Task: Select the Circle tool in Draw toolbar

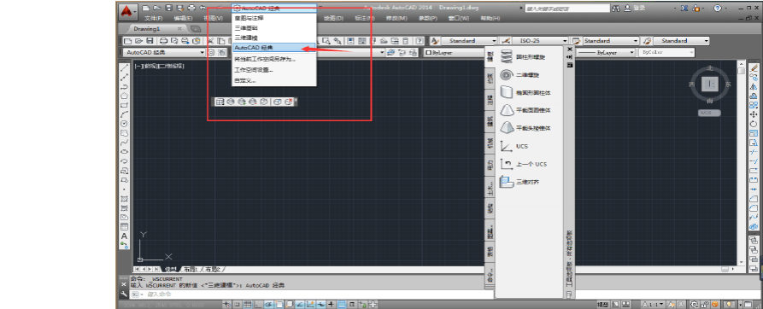Action: [x=125, y=124]
